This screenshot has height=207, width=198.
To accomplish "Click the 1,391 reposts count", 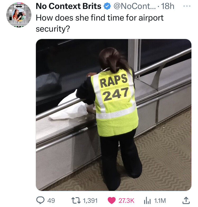I will coord(90,200).
